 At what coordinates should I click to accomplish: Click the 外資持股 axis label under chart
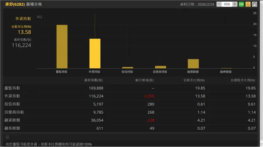tap(95, 72)
